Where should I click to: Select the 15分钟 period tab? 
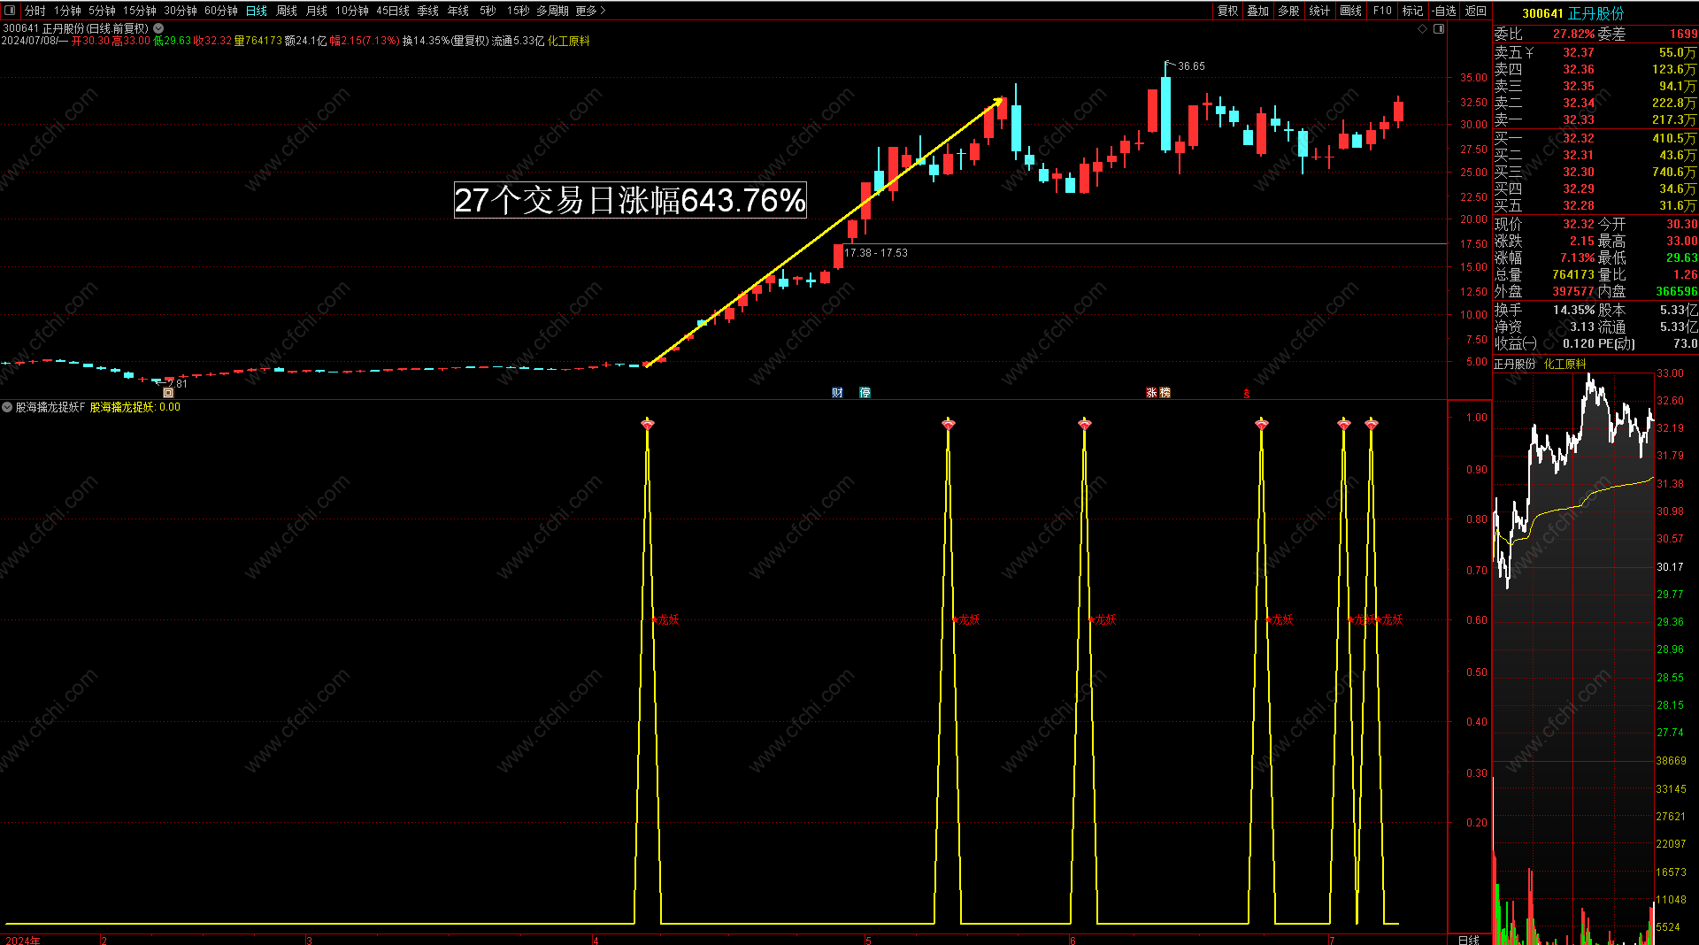140,11
